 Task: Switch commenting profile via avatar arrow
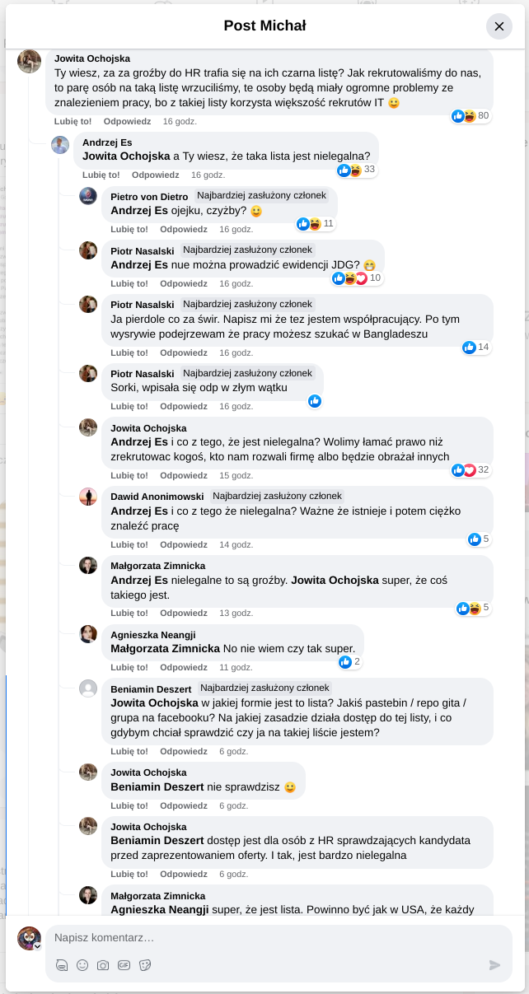pyautogui.click(x=37, y=946)
